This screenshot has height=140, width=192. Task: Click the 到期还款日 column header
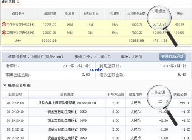pos(91,14)
